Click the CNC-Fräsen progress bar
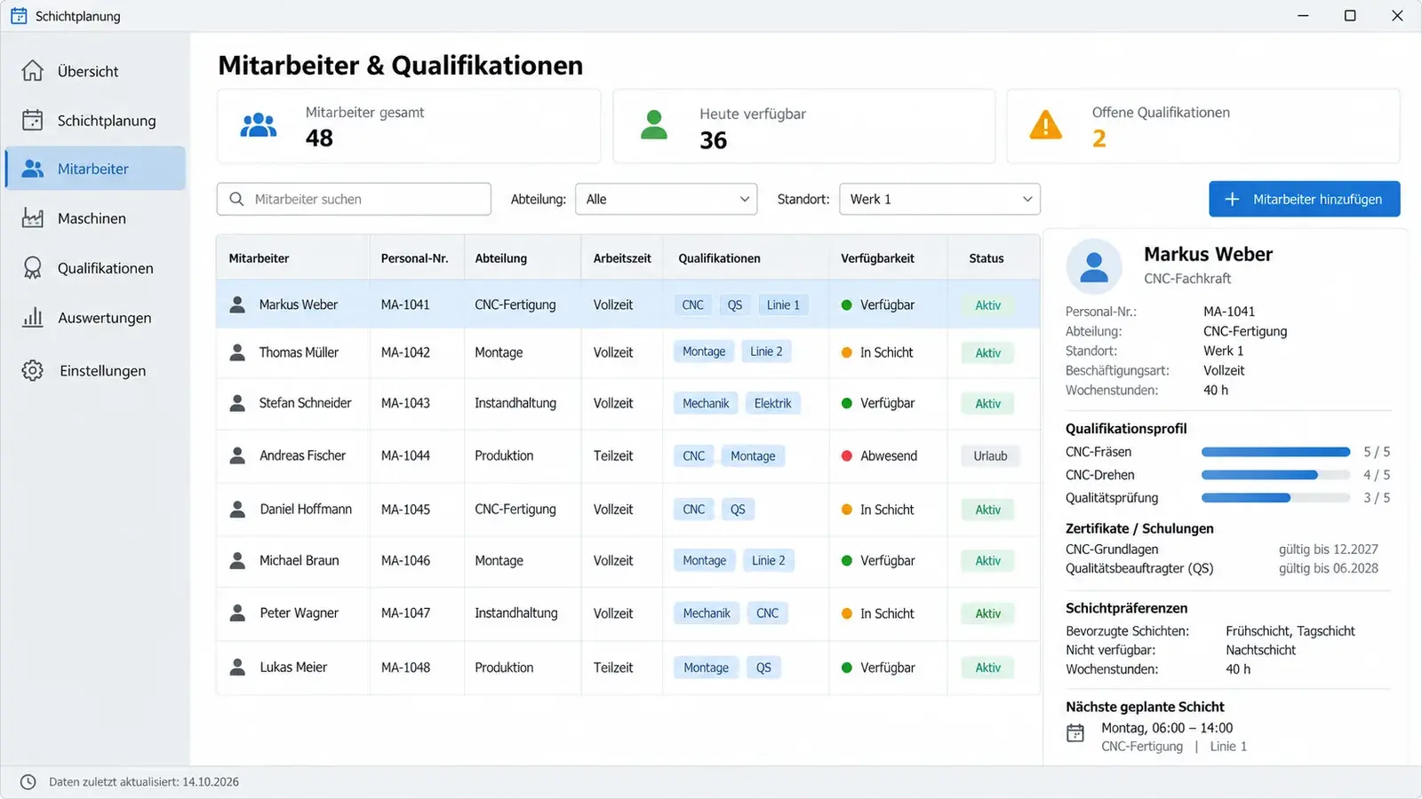The width and height of the screenshot is (1422, 799). pos(1275,452)
